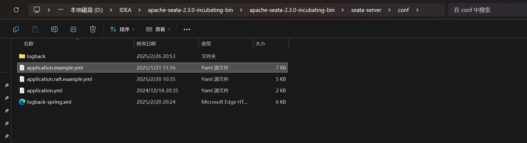Select the logback folder
Image resolution: width=527 pixels, height=143 pixels.
(x=36, y=56)
